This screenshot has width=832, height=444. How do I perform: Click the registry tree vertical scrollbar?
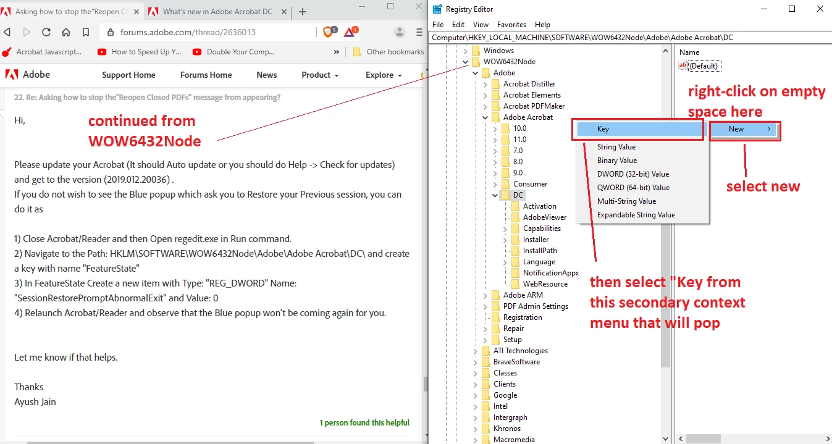pyautogui.click(x=665, y=244)
